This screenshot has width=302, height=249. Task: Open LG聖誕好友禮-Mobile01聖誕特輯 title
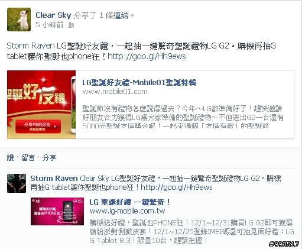pyautogui.click(x=139, y=83)
